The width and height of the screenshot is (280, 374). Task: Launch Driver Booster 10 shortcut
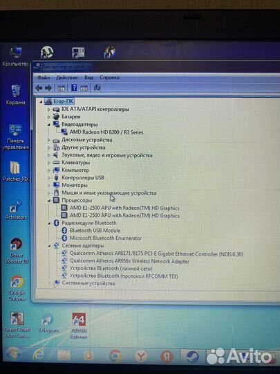tap(16, 251)
